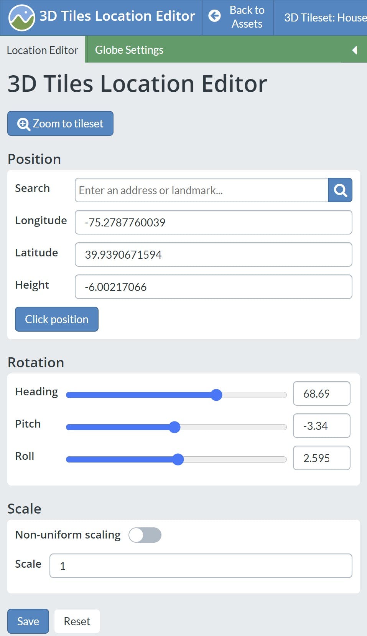Click the magnifying glass search icon
Viewport: 367px width, 636px height.
click(x=340, y=190)
